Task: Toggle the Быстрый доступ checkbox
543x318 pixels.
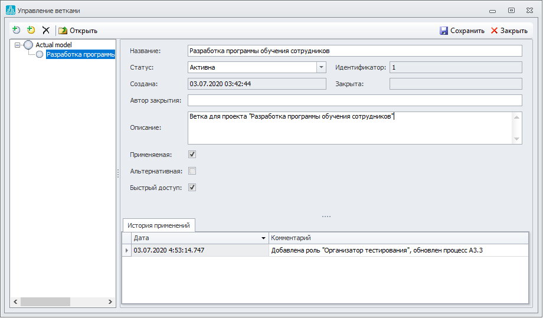Action: click(192, 188)
